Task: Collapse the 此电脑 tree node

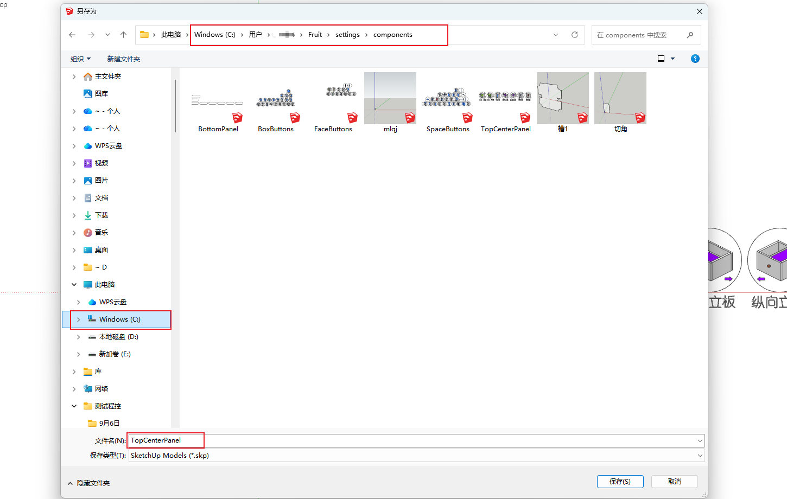Action: [74, 285]
